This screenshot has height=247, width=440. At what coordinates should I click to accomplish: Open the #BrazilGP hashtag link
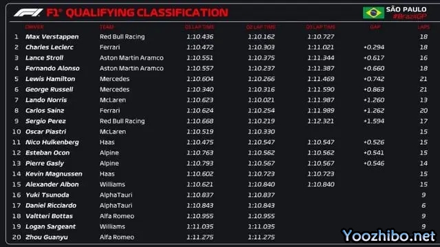(410, 16)
